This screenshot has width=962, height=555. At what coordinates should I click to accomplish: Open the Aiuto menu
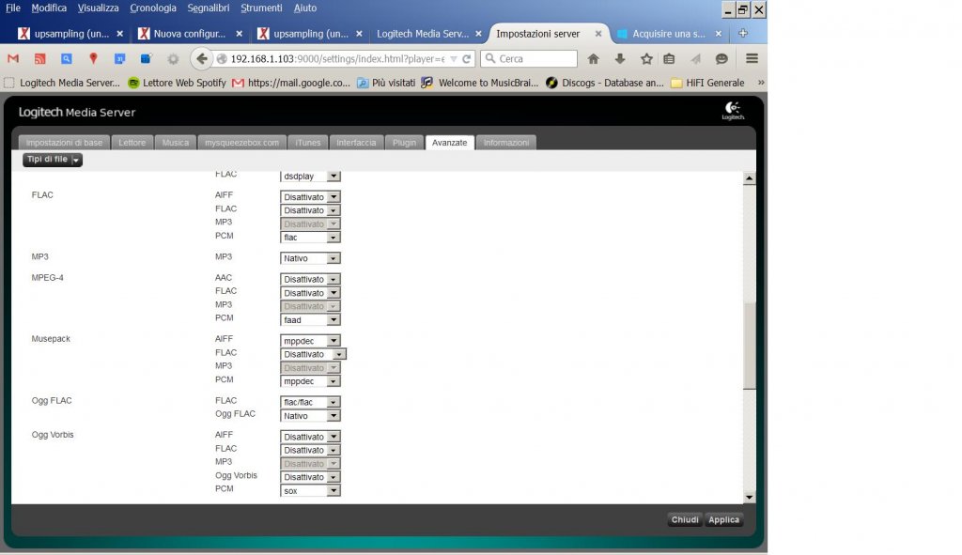pos(305,8)
